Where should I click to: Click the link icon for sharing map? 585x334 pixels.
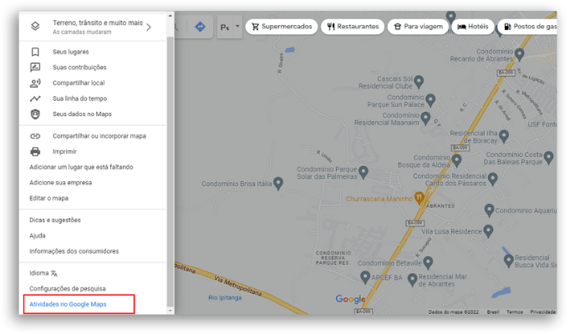[35, 136]
